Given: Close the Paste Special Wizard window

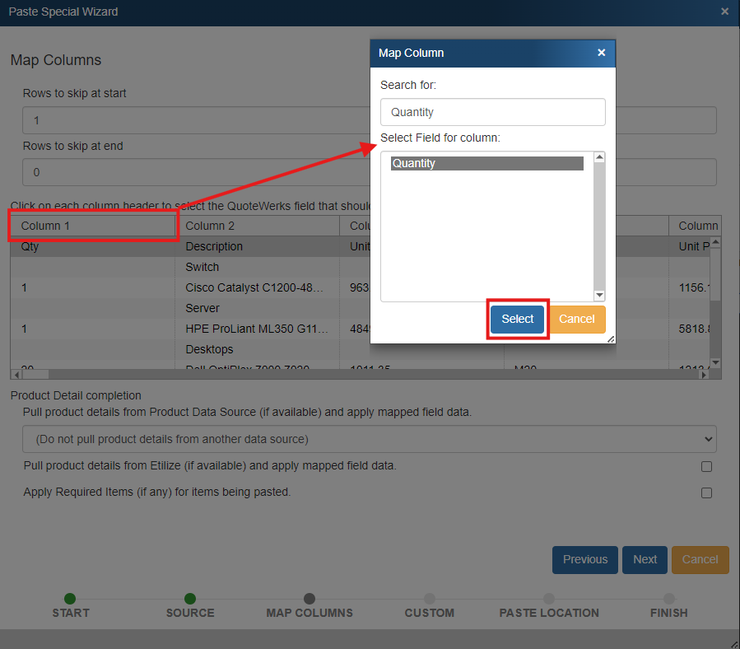Looking at the screenshot, I should pos(724,12).
